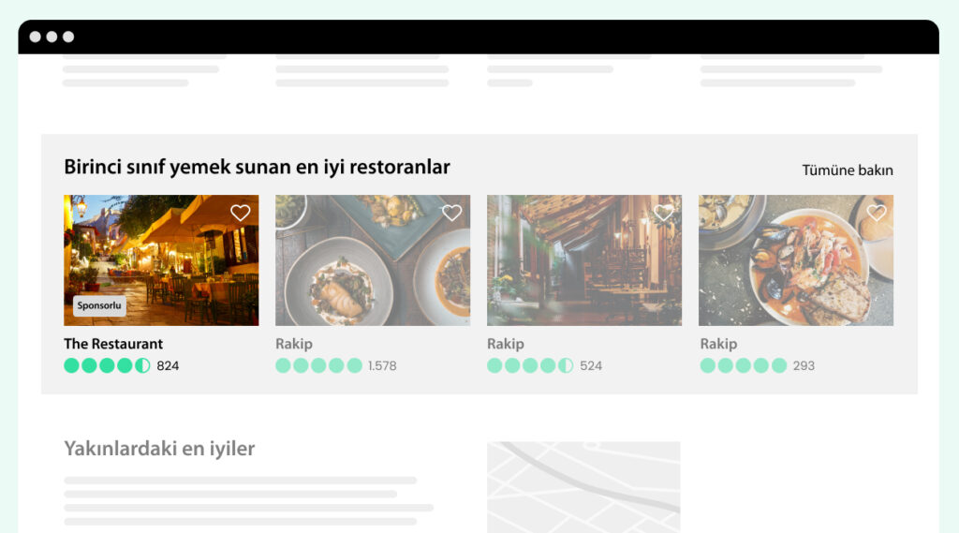The height and width of the screenshot is (533, 959).
Task: Click the Rakip name above 524 reviews
Action: point(505,344)
